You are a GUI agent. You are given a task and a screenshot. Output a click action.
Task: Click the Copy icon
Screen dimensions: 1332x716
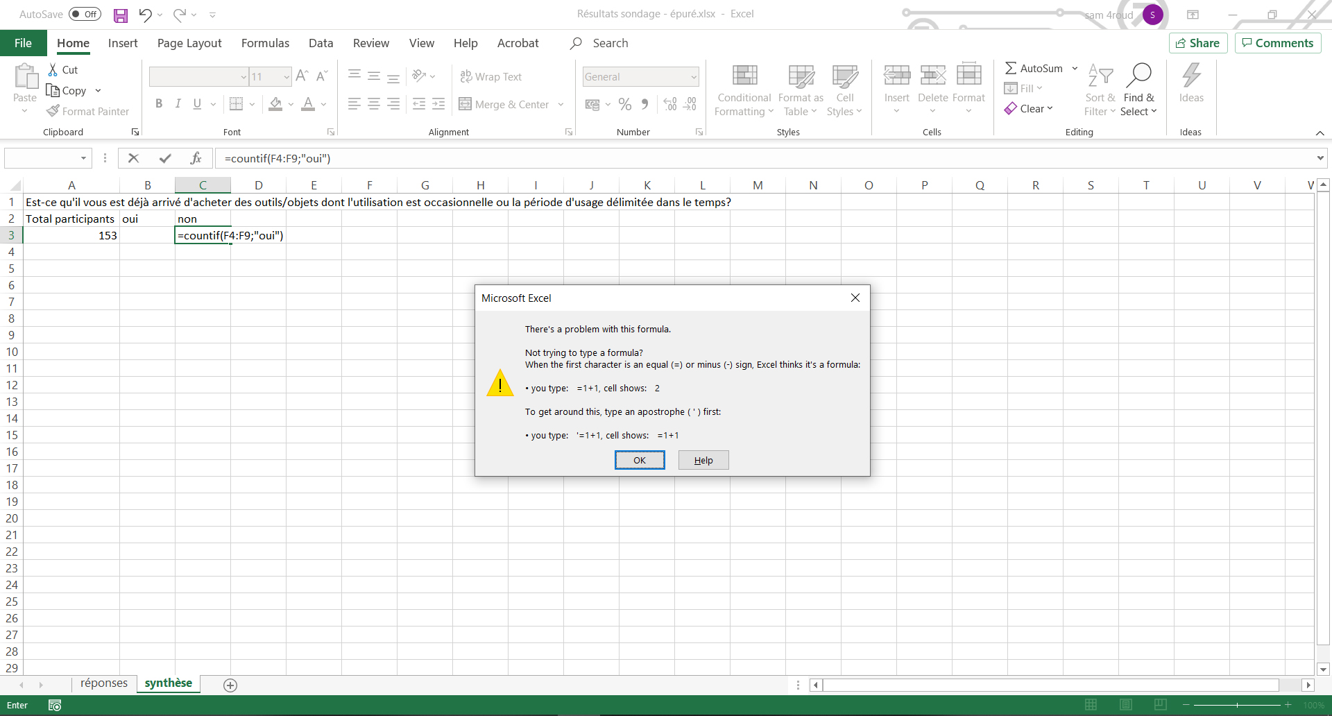click(53, 90)
